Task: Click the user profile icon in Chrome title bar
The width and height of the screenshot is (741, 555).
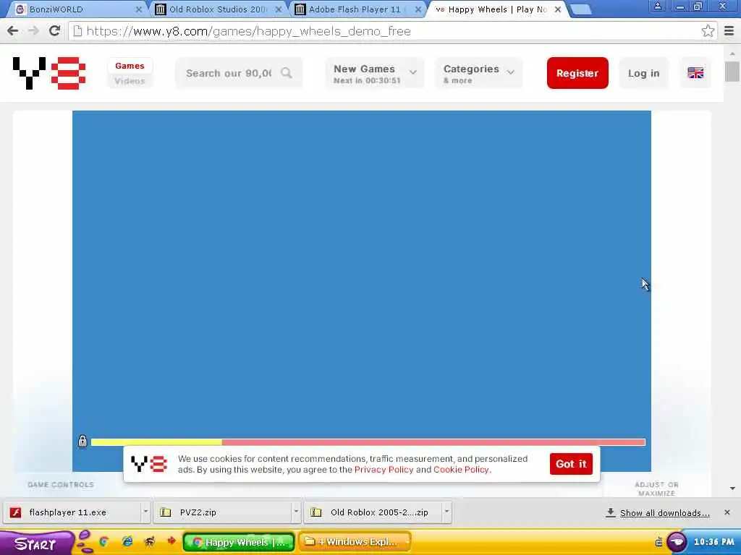Action: click(657, 6)
